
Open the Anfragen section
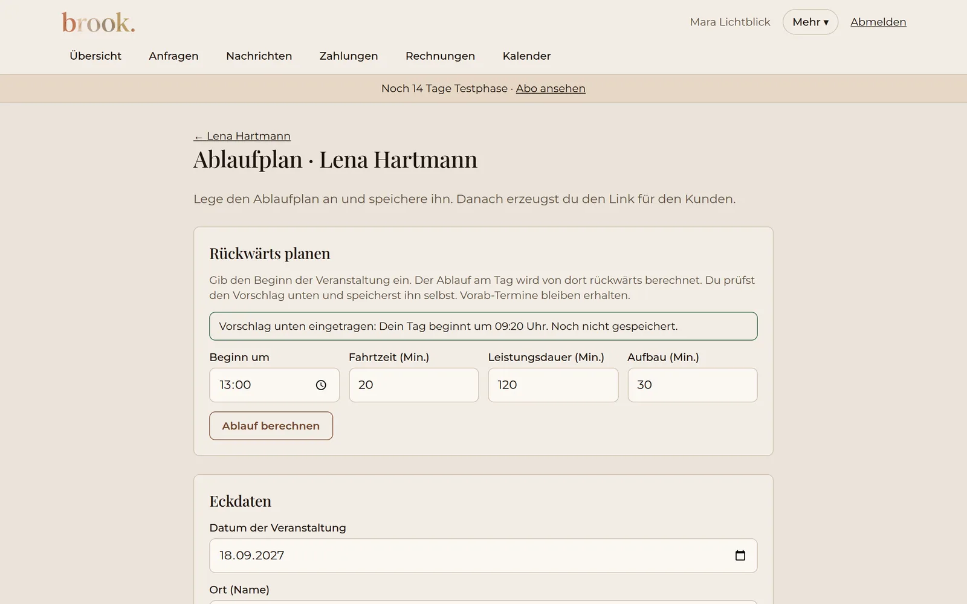point(173,56)
